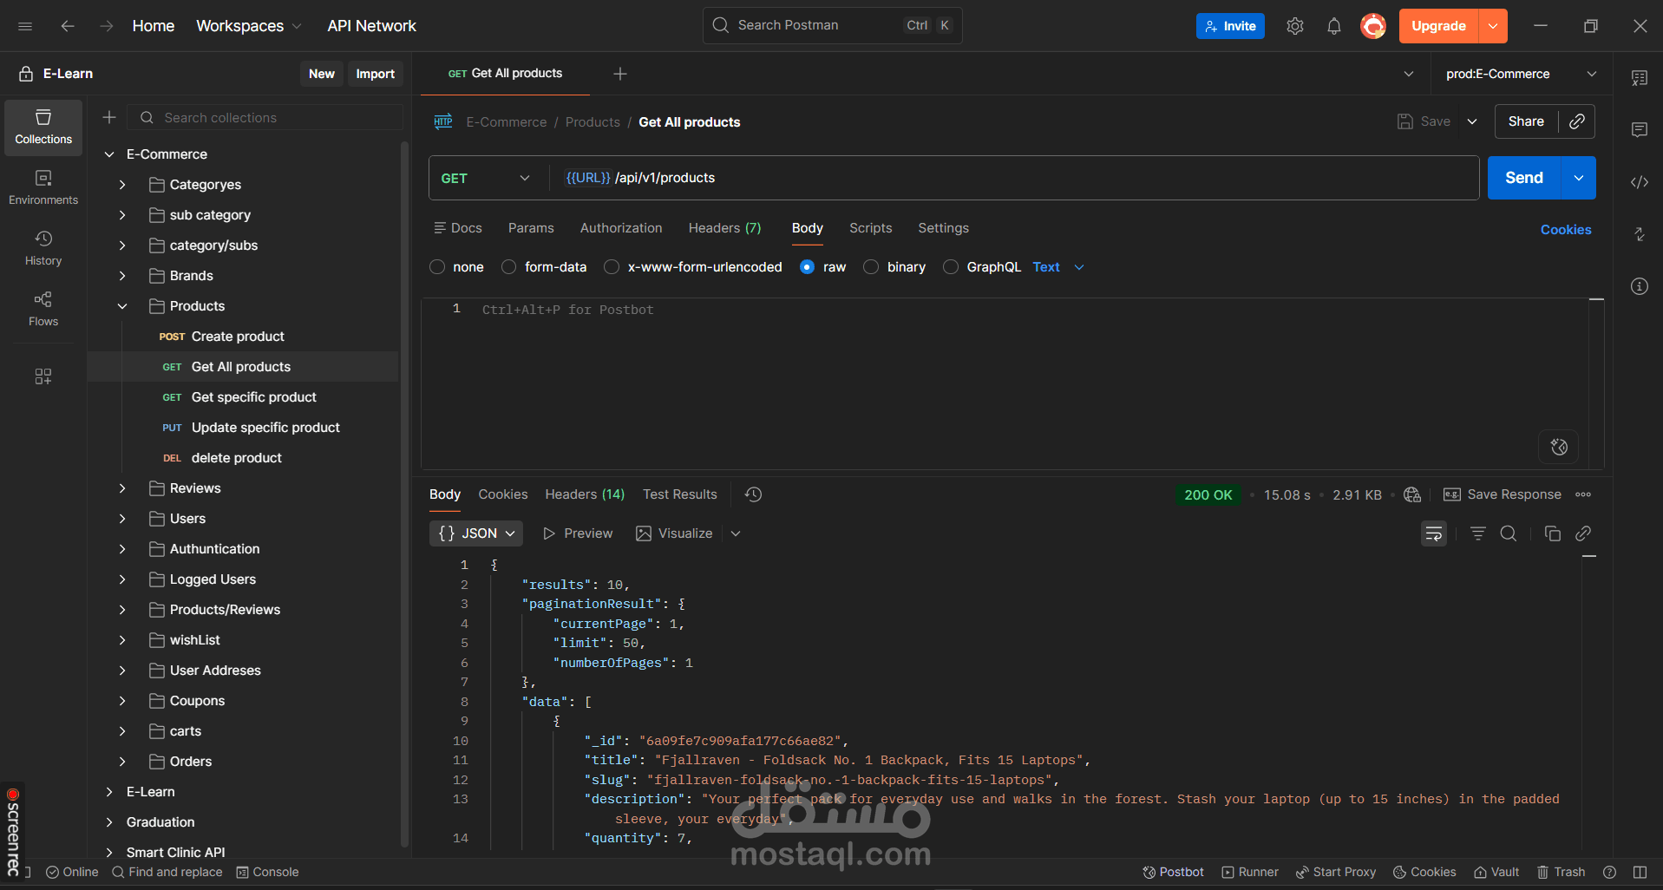
Task: Click the Search collections field
Action: pyautogui.click(x=265, y=117)
